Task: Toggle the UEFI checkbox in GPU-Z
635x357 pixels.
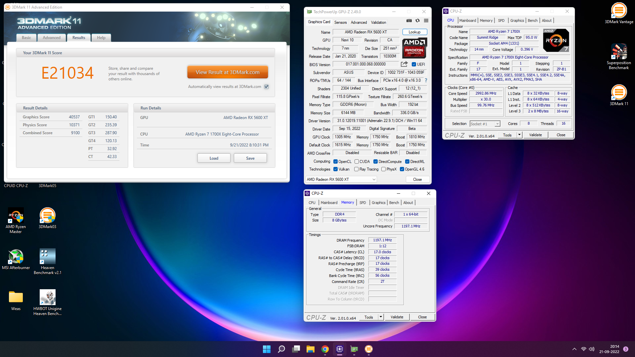Action: (x=414, y=64)
